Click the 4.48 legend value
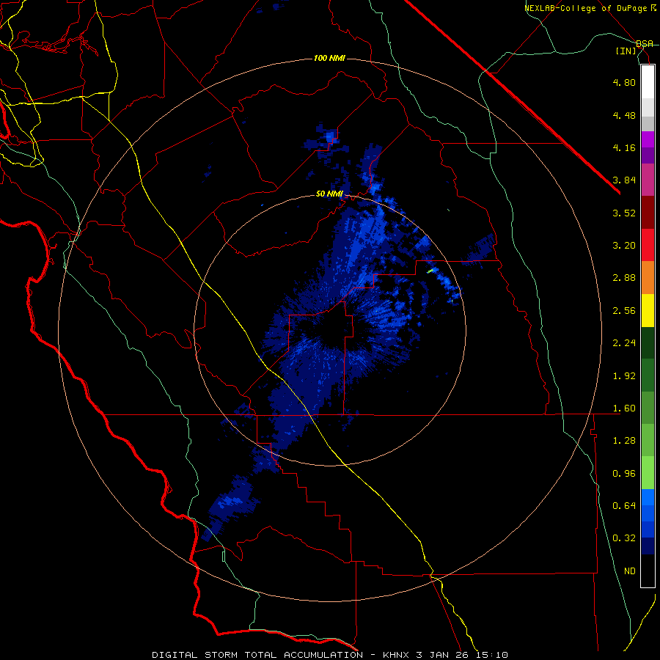Viewport: 660px width, 660px height. [x=624, y=115]
